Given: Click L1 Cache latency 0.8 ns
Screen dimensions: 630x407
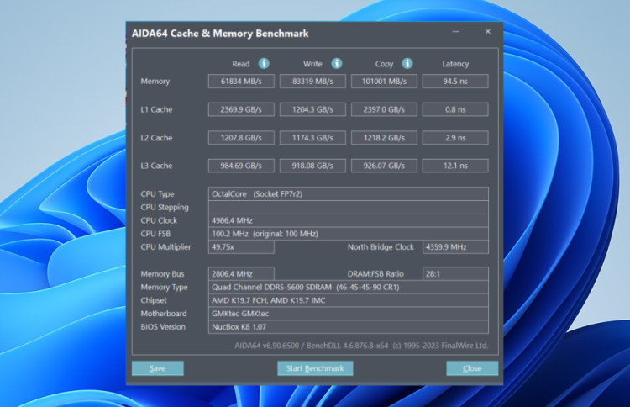Looking at the screenshot, I should tap(455, 109).
